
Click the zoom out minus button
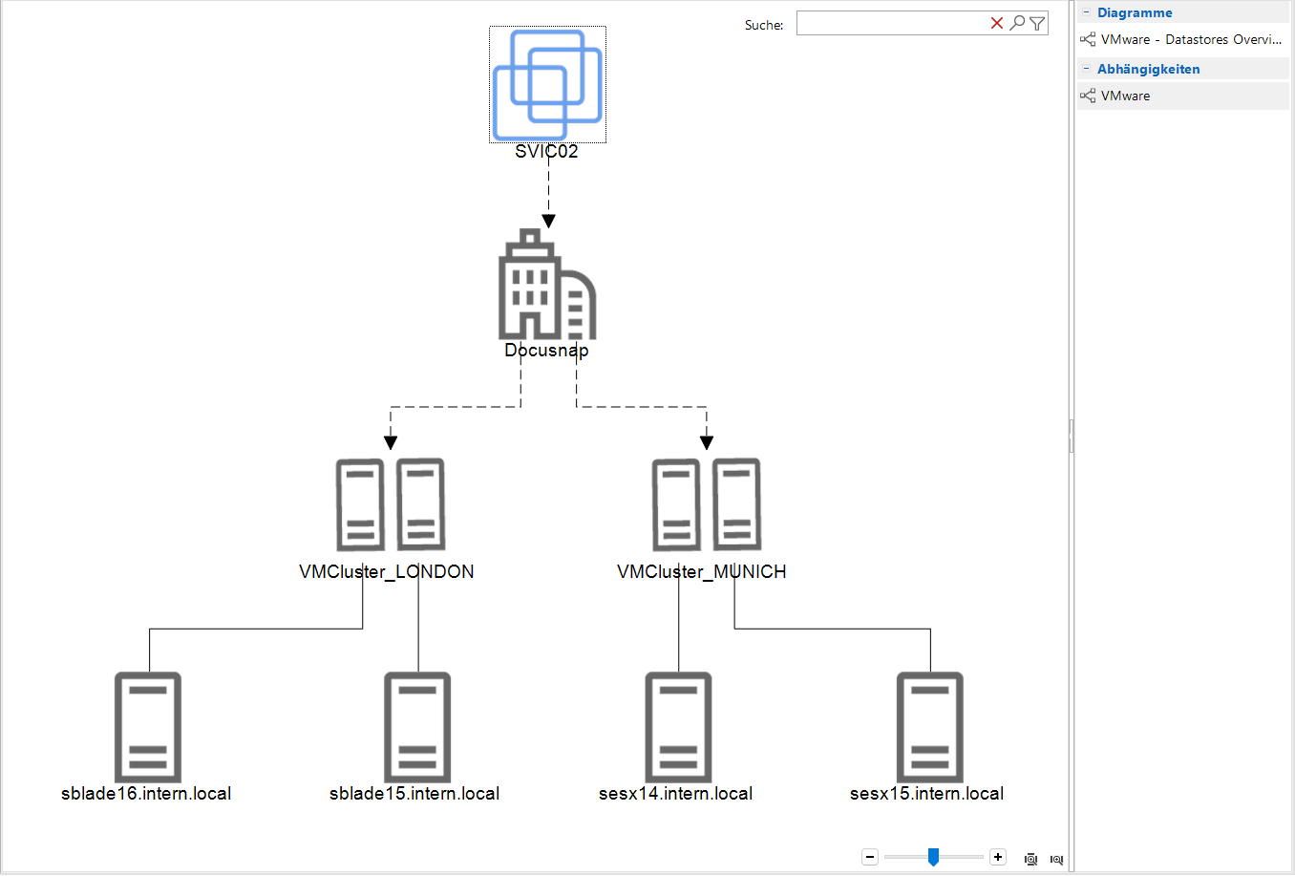click(870, 857)
